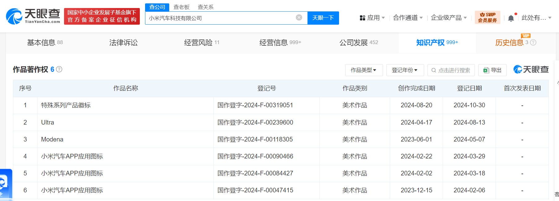Click the 创作完成日期 column header
This screenshot has width=559, height=201.
(x=416, y=88)
